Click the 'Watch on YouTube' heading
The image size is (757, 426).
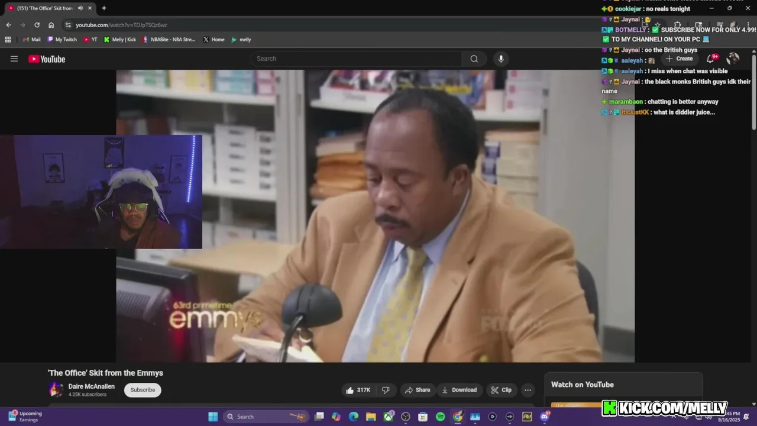pos(583,385)
